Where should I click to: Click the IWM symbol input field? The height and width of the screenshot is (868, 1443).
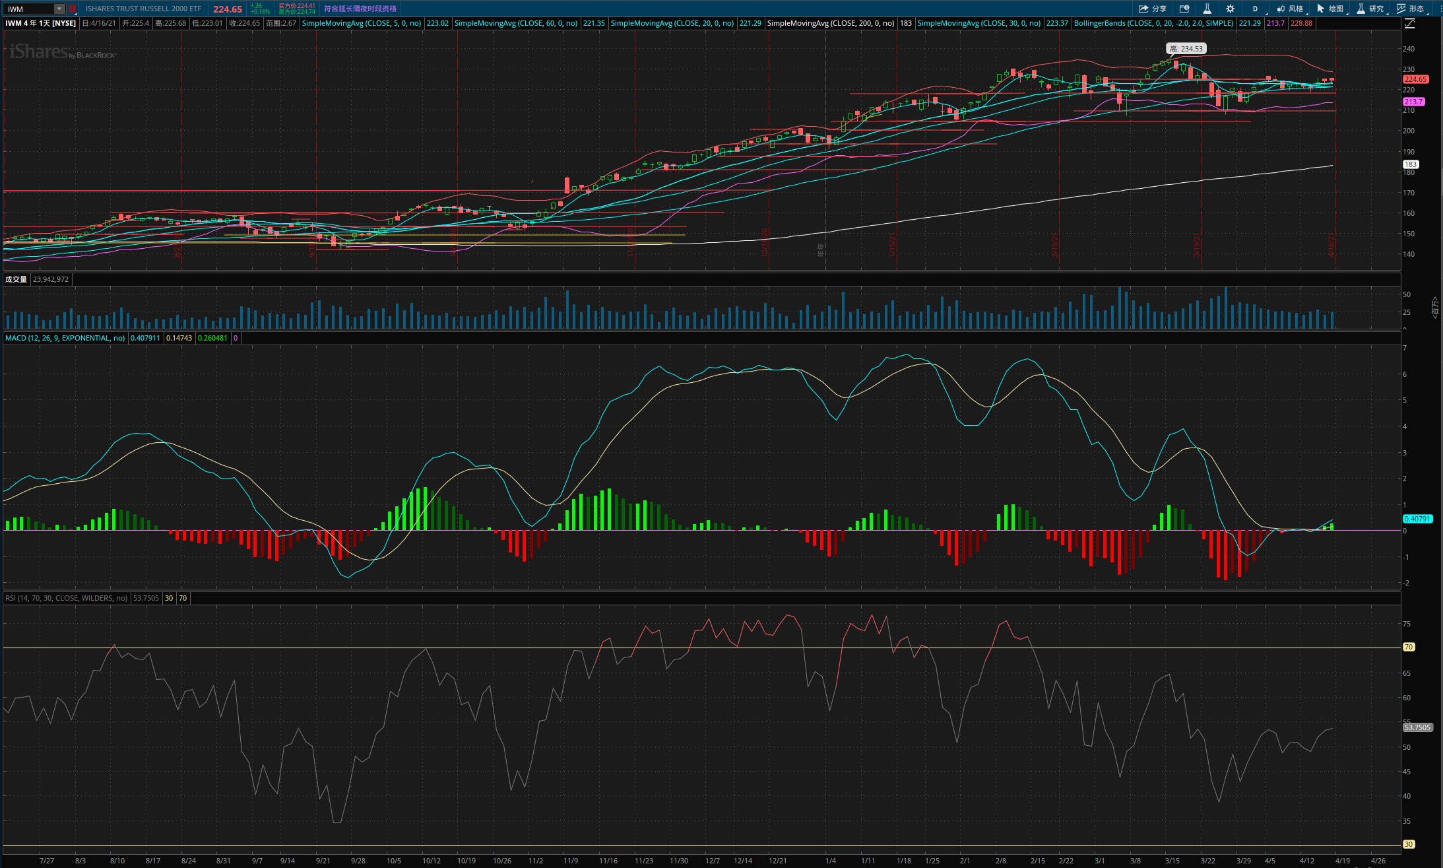pyautogui.click(x=28, y=9)
